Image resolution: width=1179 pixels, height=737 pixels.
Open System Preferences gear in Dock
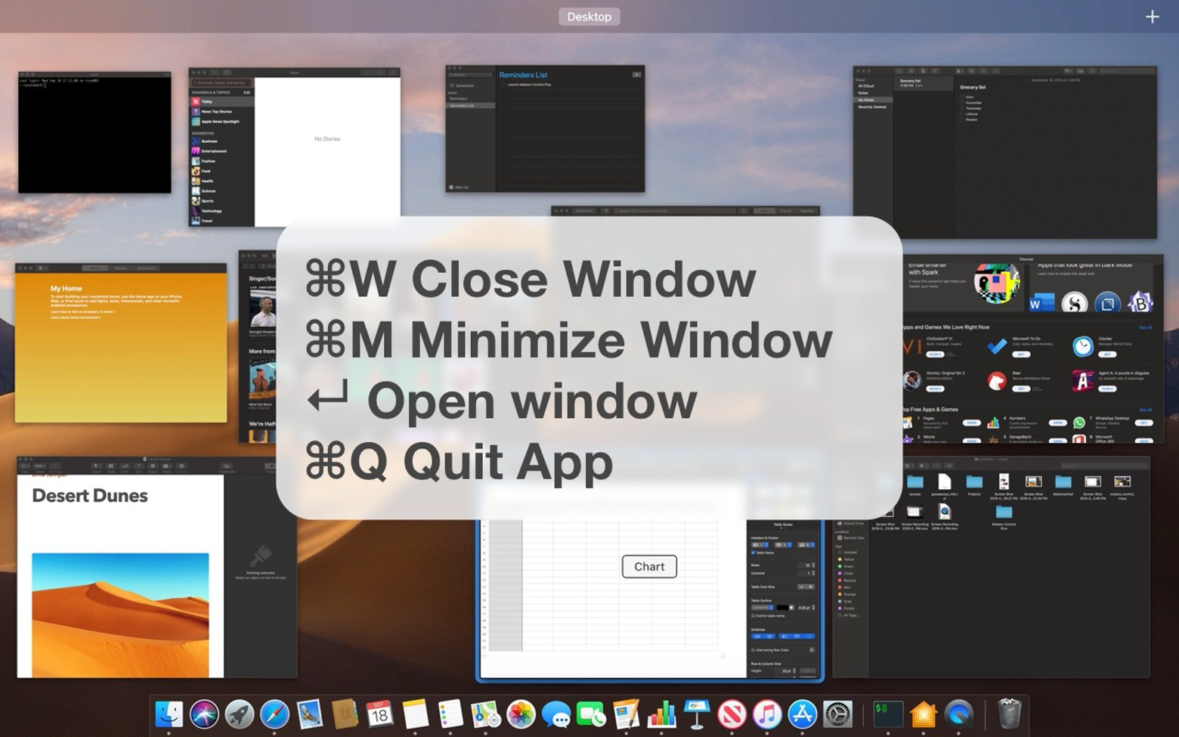click(837, 714)
